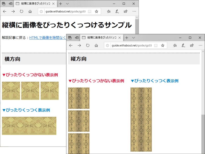Open Settings and more menu with three dots

coord(201,45)
